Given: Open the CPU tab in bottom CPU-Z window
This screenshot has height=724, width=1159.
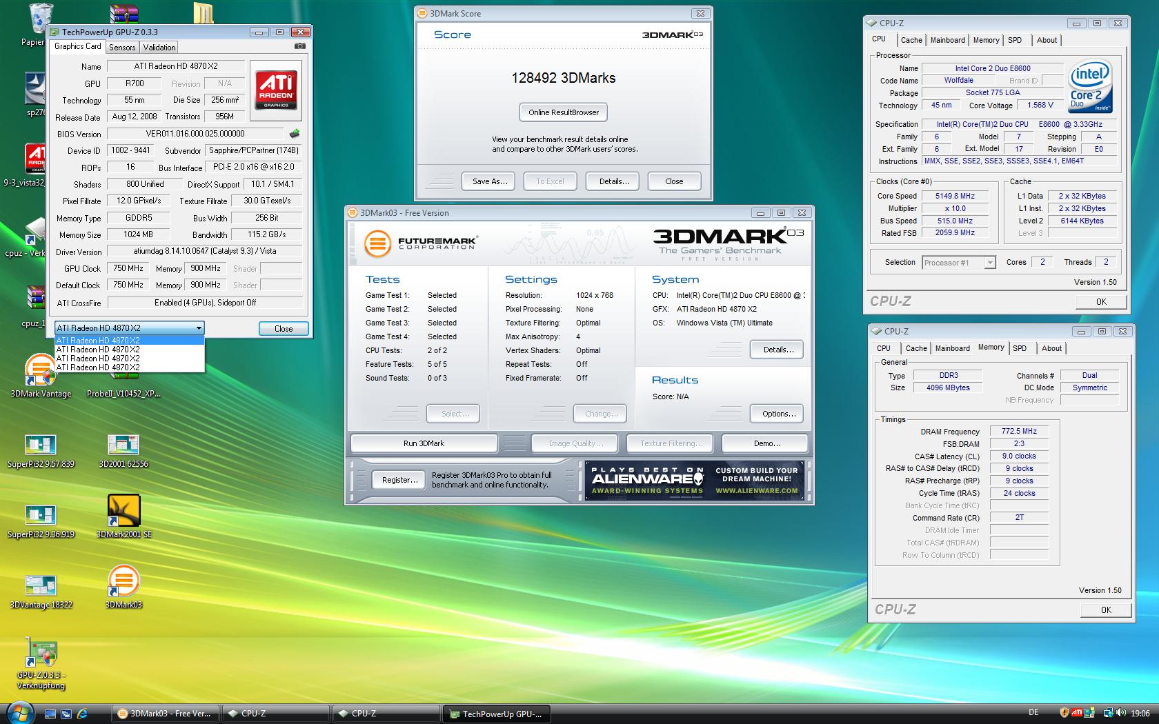Looking at the screenshot, I should tap(884, 348).
